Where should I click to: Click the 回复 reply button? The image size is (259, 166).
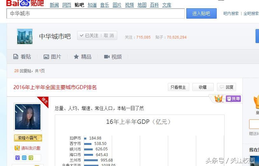(227, 87)
